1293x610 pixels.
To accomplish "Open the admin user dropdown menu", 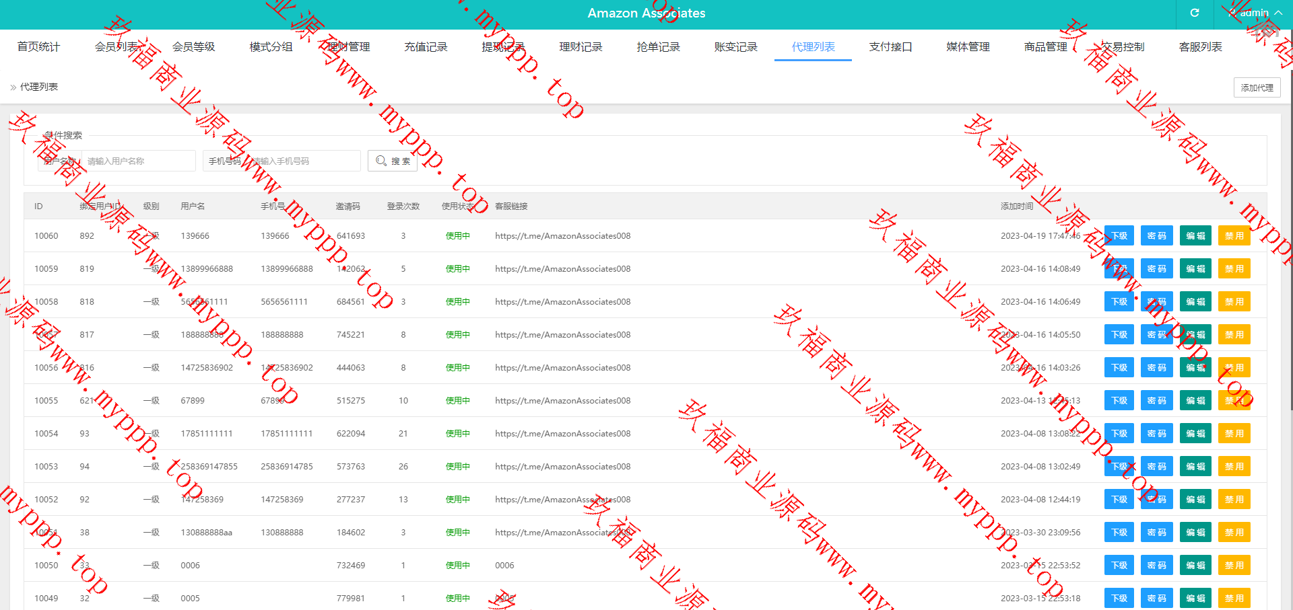I will tap(1253, 13).
